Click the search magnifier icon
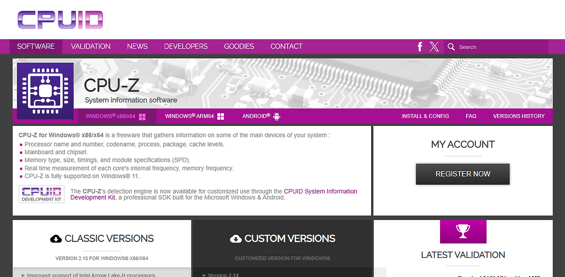The width and height of the screenshot is (565, 277). click(451, 46)
